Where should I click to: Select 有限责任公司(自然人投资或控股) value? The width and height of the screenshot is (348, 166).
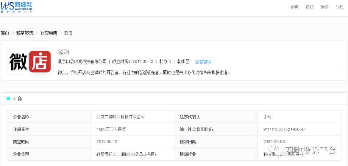point(126,154)
